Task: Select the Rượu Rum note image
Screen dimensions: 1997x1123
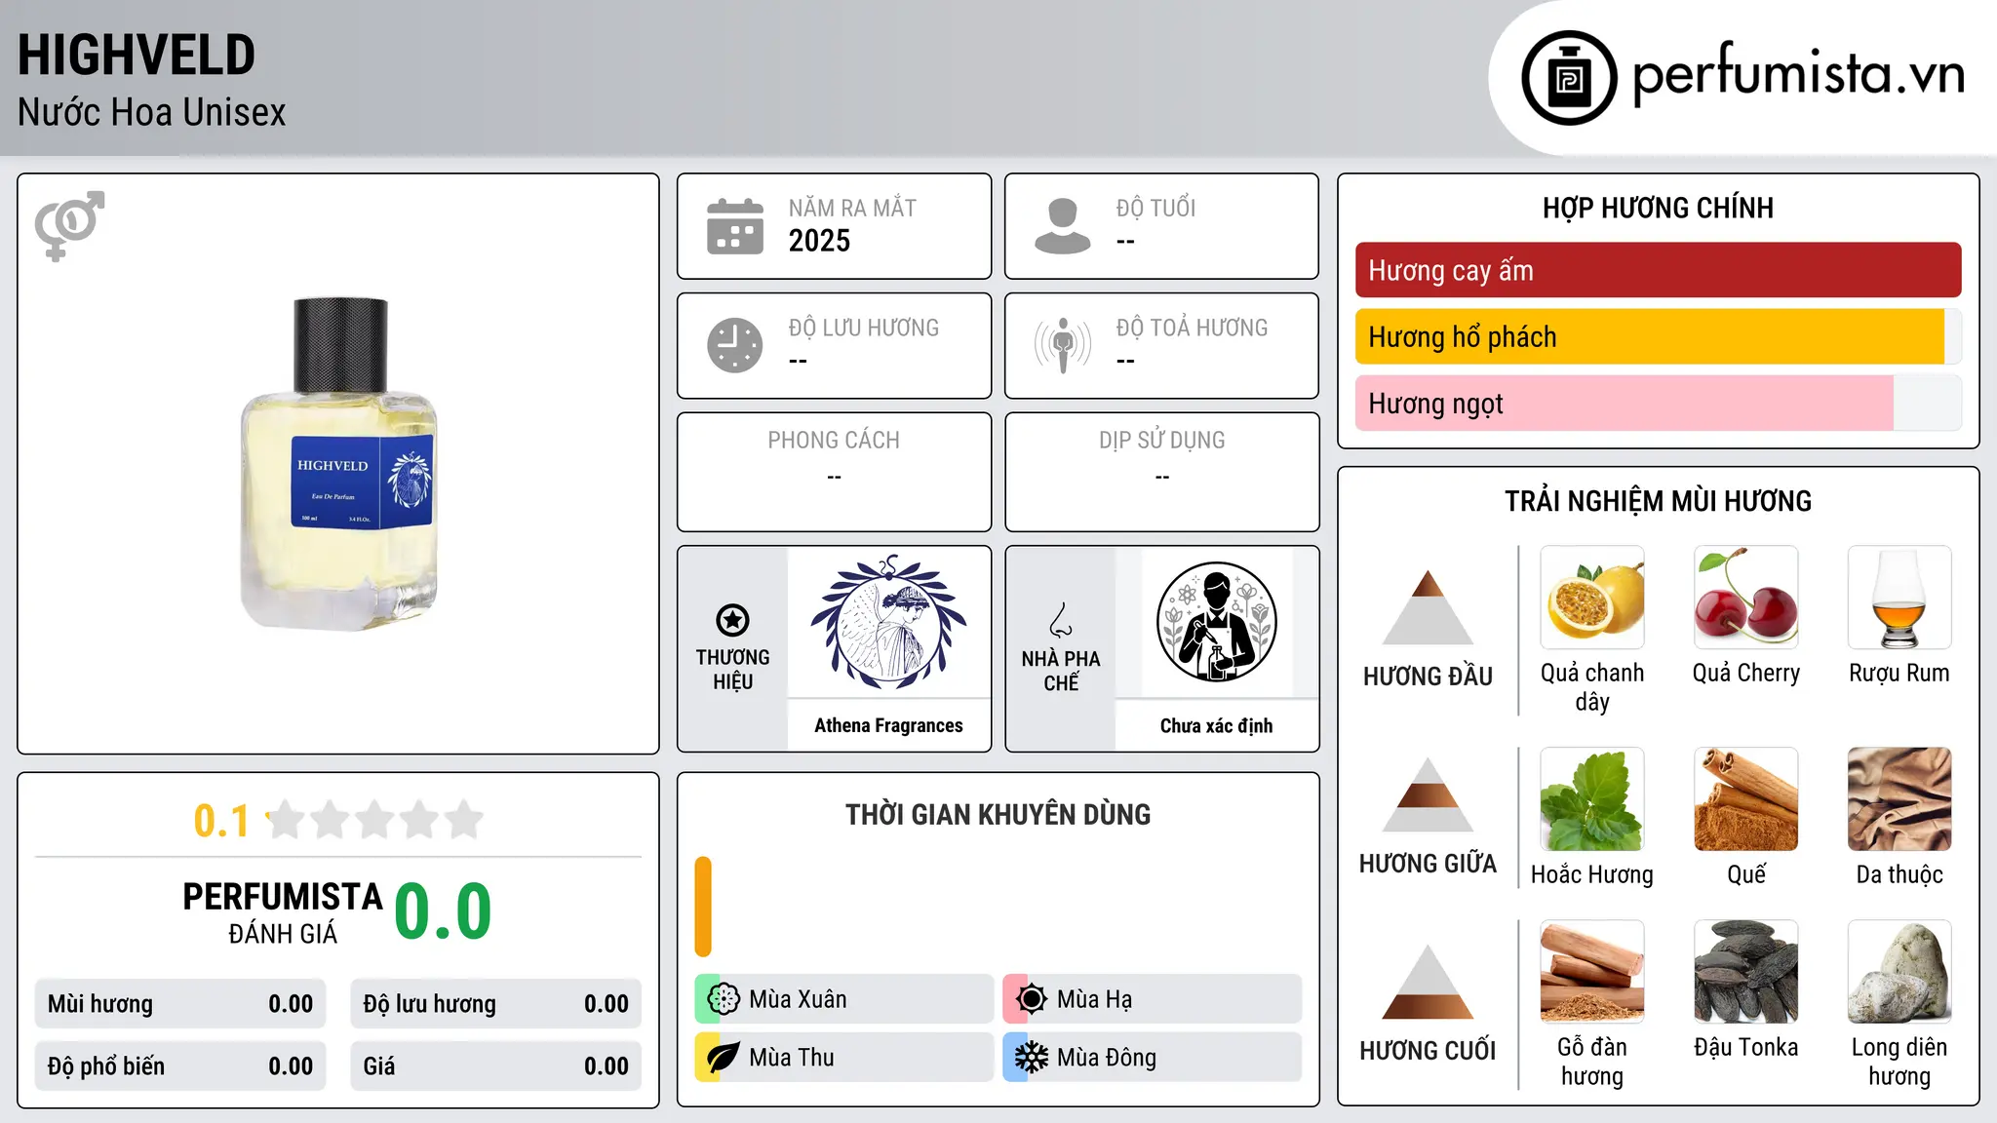Action: point(1899,598)
